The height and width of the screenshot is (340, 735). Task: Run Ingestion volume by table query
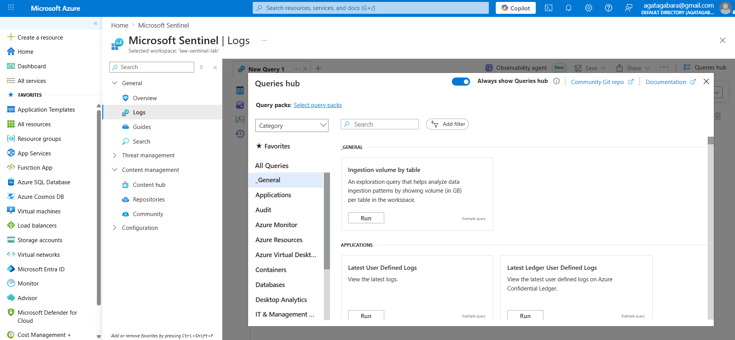[366, 218]
